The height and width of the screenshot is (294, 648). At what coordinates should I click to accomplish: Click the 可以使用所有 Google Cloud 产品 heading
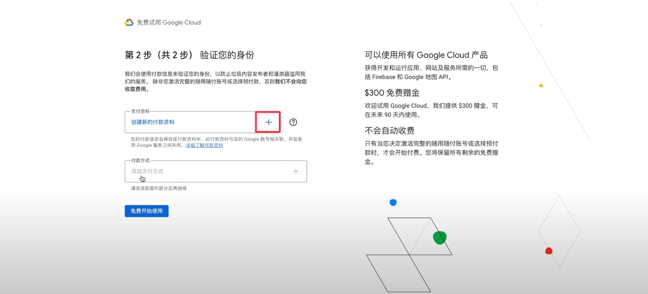[426, 55]
